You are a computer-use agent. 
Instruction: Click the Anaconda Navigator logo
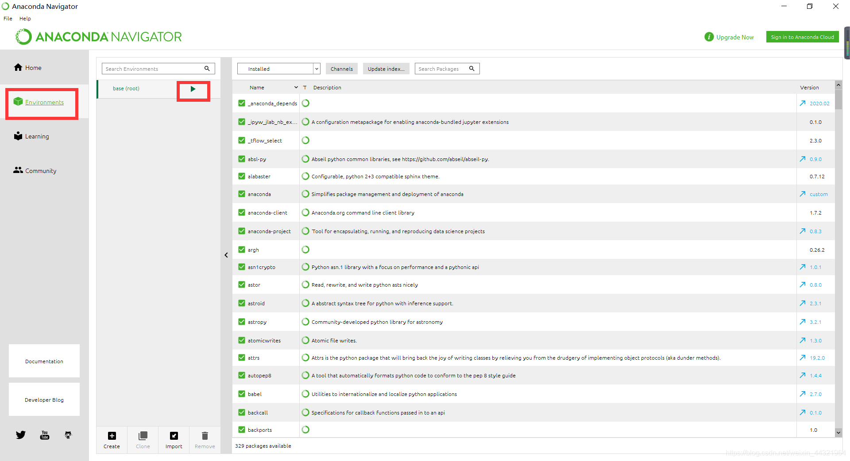click(99, 37)
